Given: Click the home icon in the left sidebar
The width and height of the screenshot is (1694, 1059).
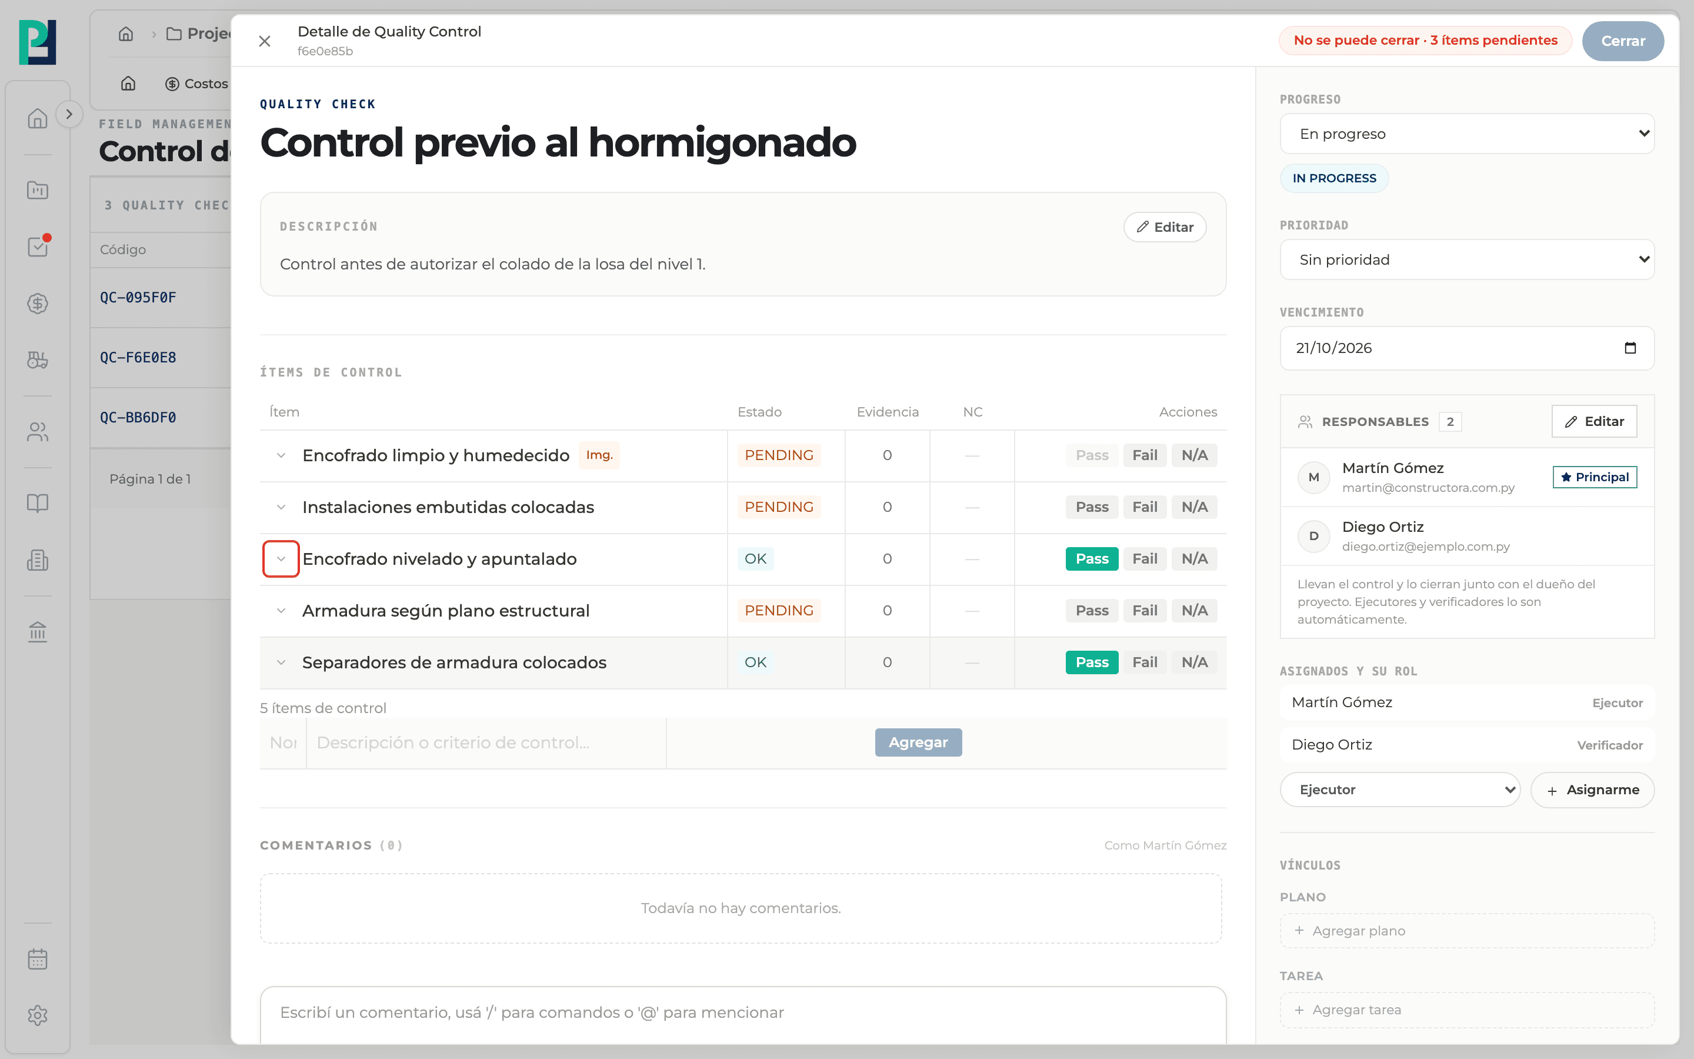Looking at the screenshot, I should click(x=37, y=118).
